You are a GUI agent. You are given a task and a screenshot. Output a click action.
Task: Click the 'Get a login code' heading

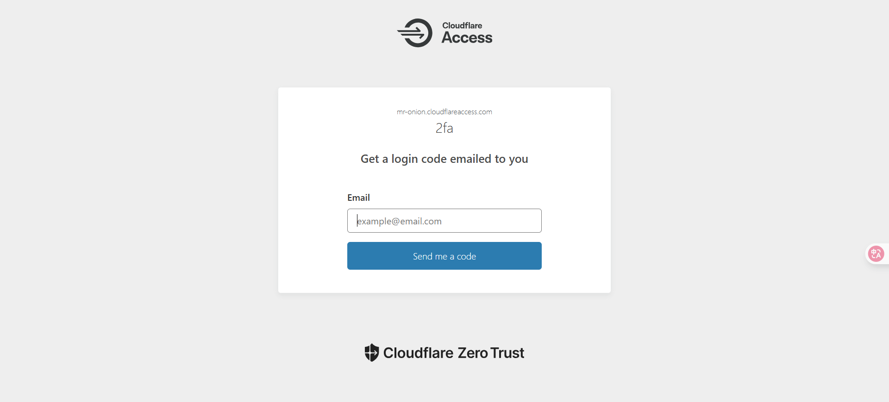click(x=444, y=159)
